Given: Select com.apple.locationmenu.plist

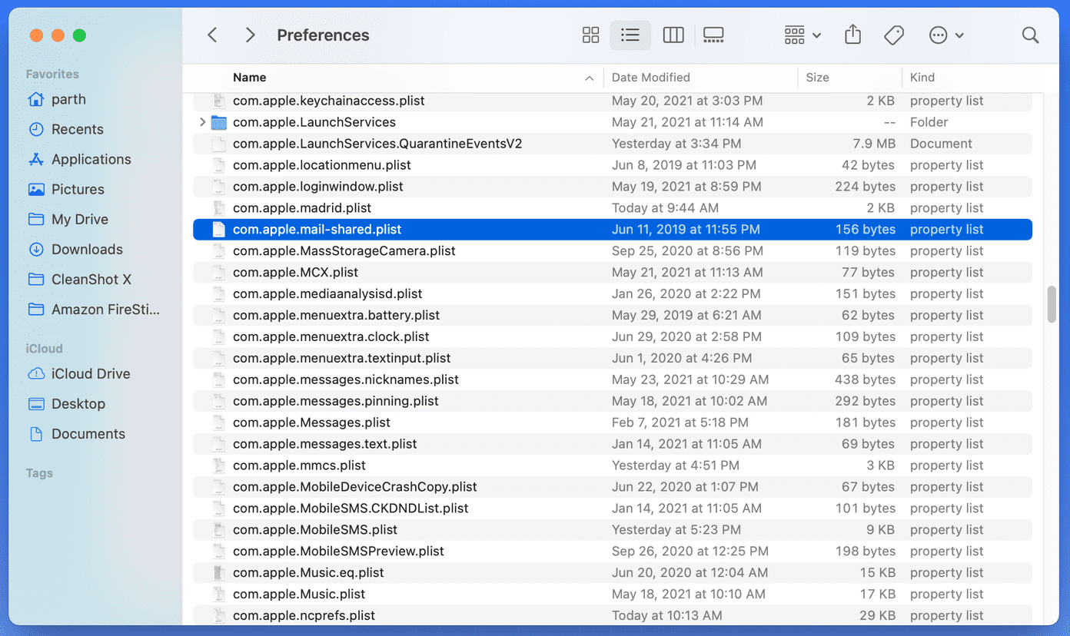Looking at the screenshot, I should 613,165.
